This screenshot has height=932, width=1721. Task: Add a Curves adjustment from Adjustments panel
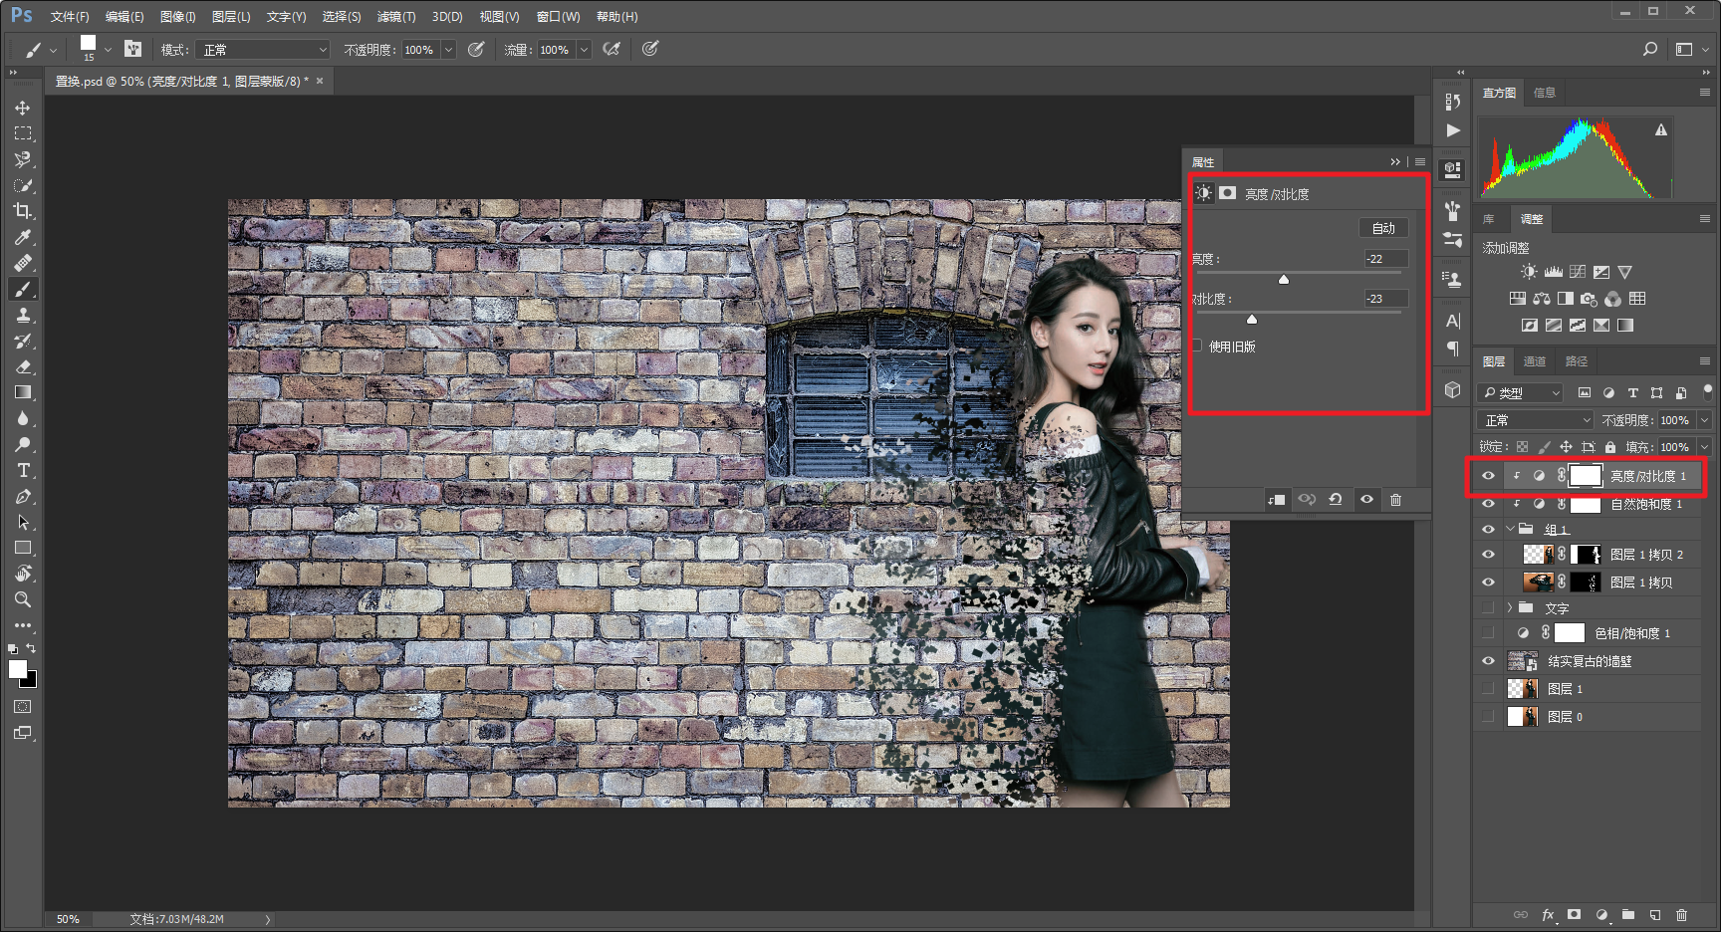pos(1578,272)
